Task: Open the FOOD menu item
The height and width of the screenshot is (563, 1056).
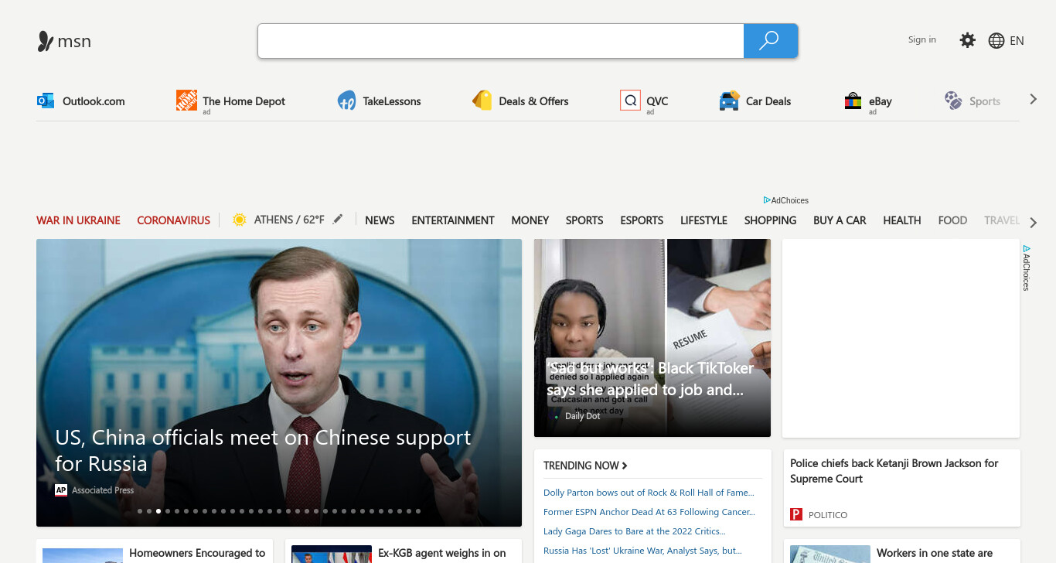Action: coord(952,220)
